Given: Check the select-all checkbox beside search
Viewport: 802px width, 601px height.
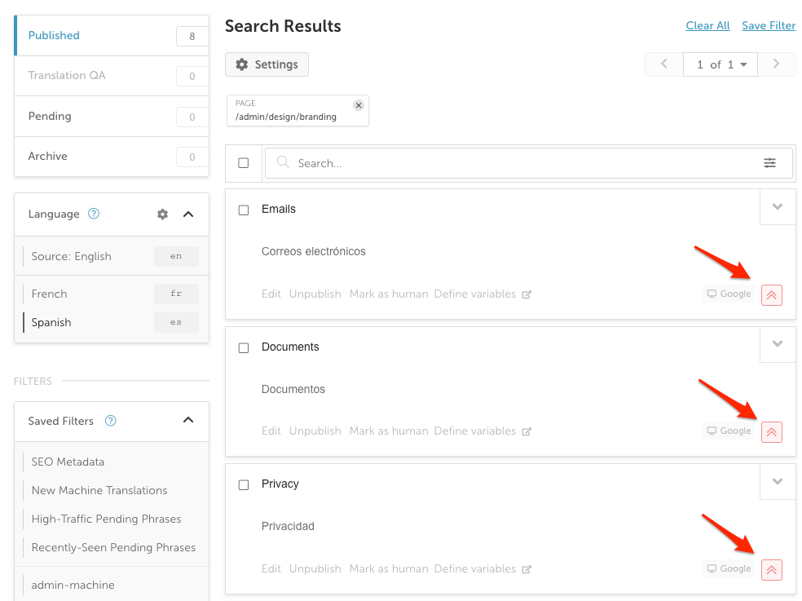Looking at the screenshot, I should 244,163.
